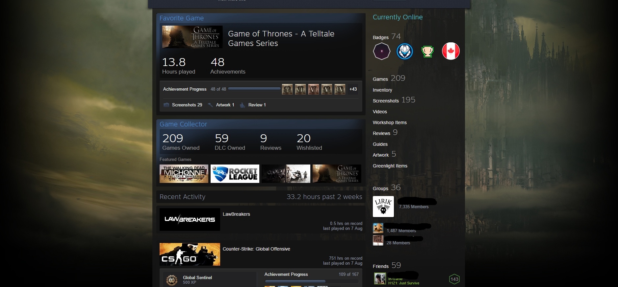Open the Canadian flag badge
Image resolution: width=618 pixels, height=287 pixels.
point(451,51)
